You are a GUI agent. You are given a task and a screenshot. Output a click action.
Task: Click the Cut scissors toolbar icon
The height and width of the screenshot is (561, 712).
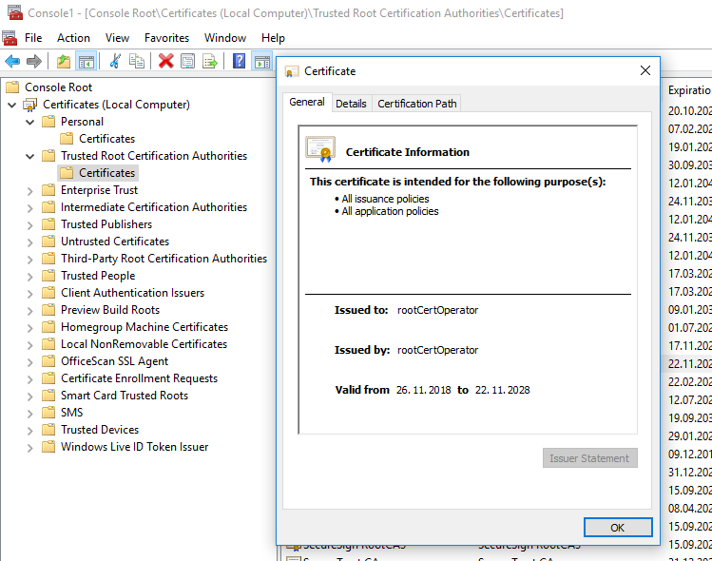coord(115,61)
